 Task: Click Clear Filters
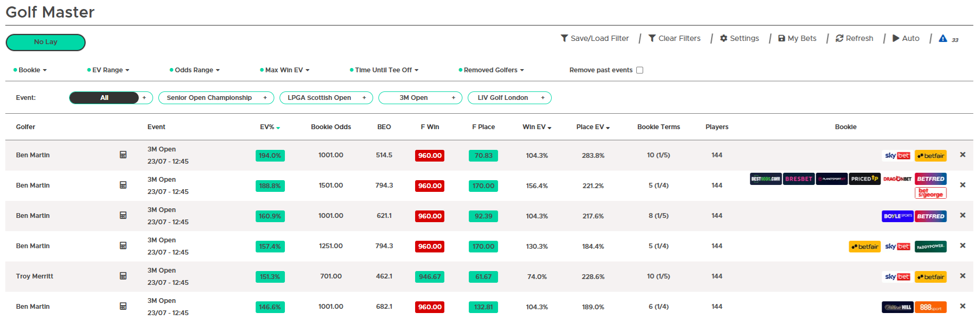(674, 38)
